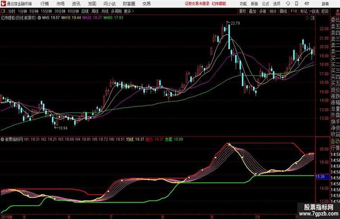This screenshot has width=340, height=219.
Task: Click the 阻力: 19.37 indicator value
Action: click(x=154, y=139)
